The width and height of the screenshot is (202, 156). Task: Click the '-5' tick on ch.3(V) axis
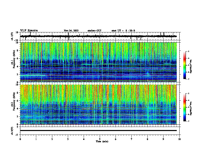pos(17,135)
